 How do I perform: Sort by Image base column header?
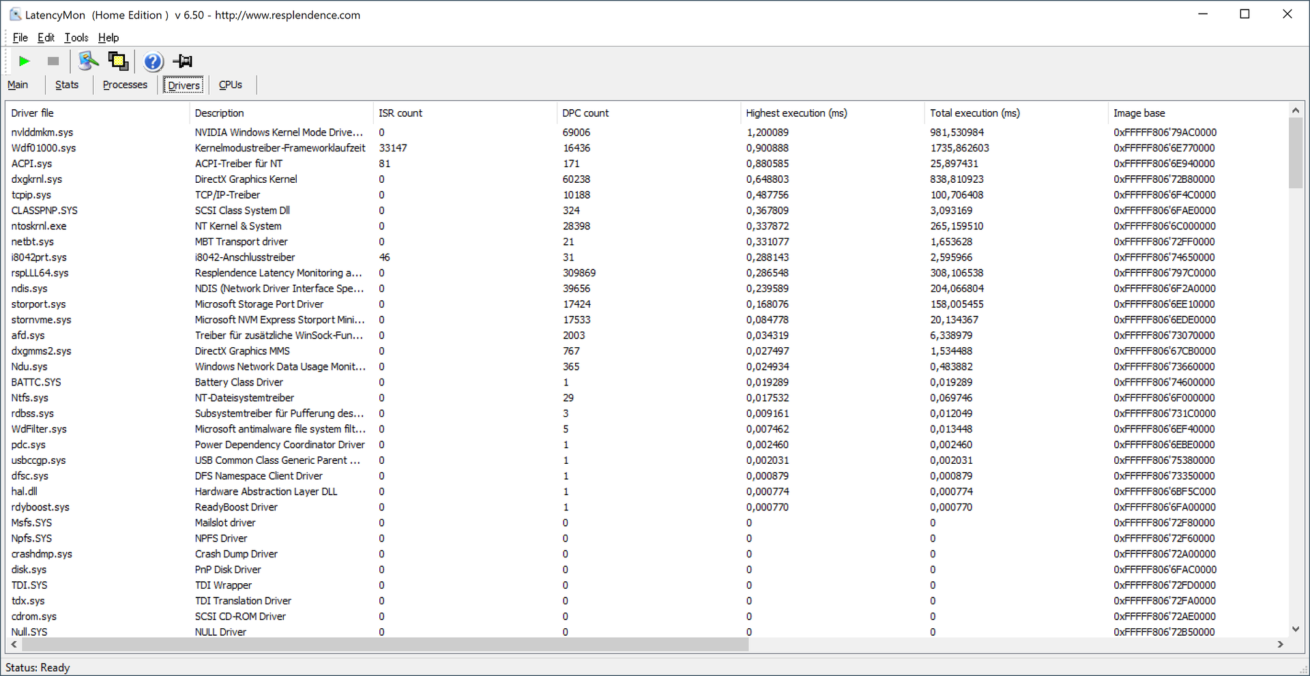(x=1198, y=113)
